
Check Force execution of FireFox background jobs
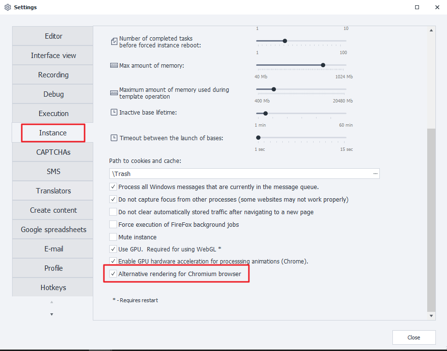[x=113, y=224]
